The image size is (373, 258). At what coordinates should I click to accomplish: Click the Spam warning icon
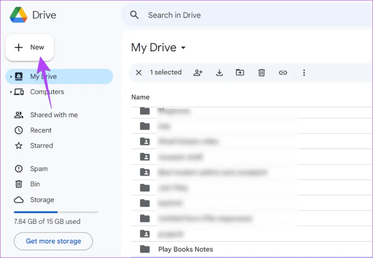coord(19,169)
